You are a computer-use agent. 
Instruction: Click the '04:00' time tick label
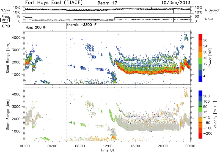tap(53, 146)
